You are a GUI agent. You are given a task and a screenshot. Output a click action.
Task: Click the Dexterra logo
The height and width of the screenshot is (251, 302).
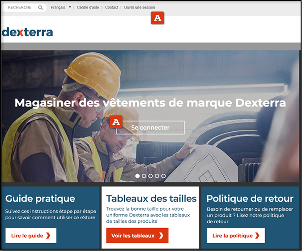[x=27, y=32]
